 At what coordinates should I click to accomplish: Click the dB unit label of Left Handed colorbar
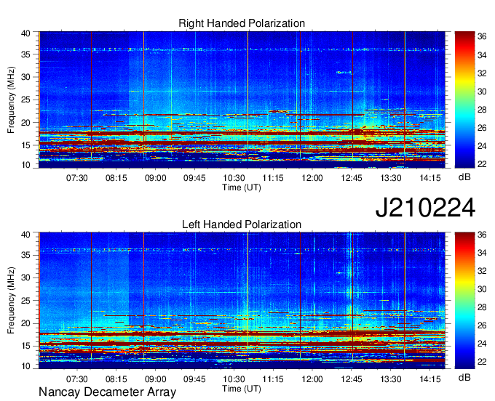click(x=464, y=378)
